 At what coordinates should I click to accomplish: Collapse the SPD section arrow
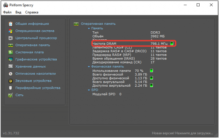point(89,90)
